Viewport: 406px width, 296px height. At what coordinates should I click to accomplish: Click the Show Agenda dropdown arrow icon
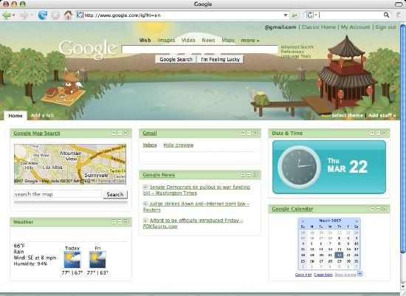[x=360, y=274]
